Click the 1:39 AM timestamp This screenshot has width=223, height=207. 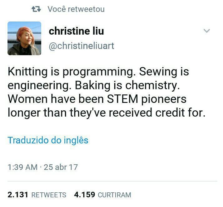[22, 167]
